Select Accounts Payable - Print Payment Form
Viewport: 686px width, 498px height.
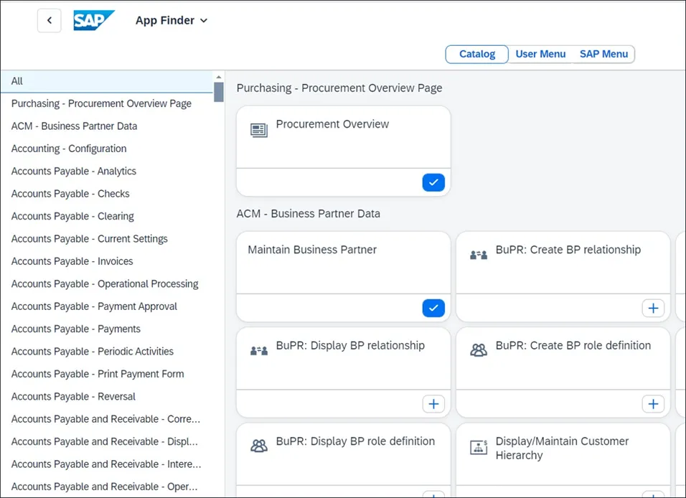click(107, 374)
